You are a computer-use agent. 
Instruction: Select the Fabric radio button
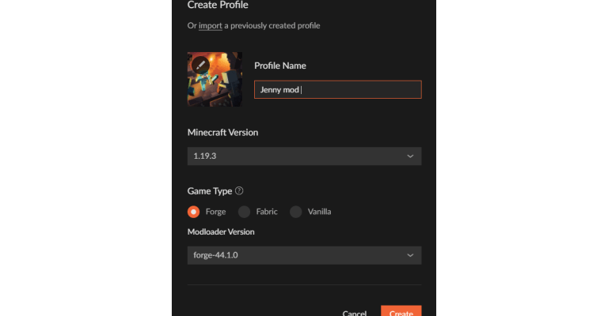(x=244, y=212)
